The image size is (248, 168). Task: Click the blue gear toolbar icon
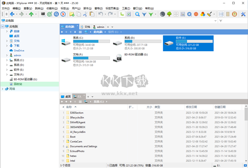coord(189,14)
